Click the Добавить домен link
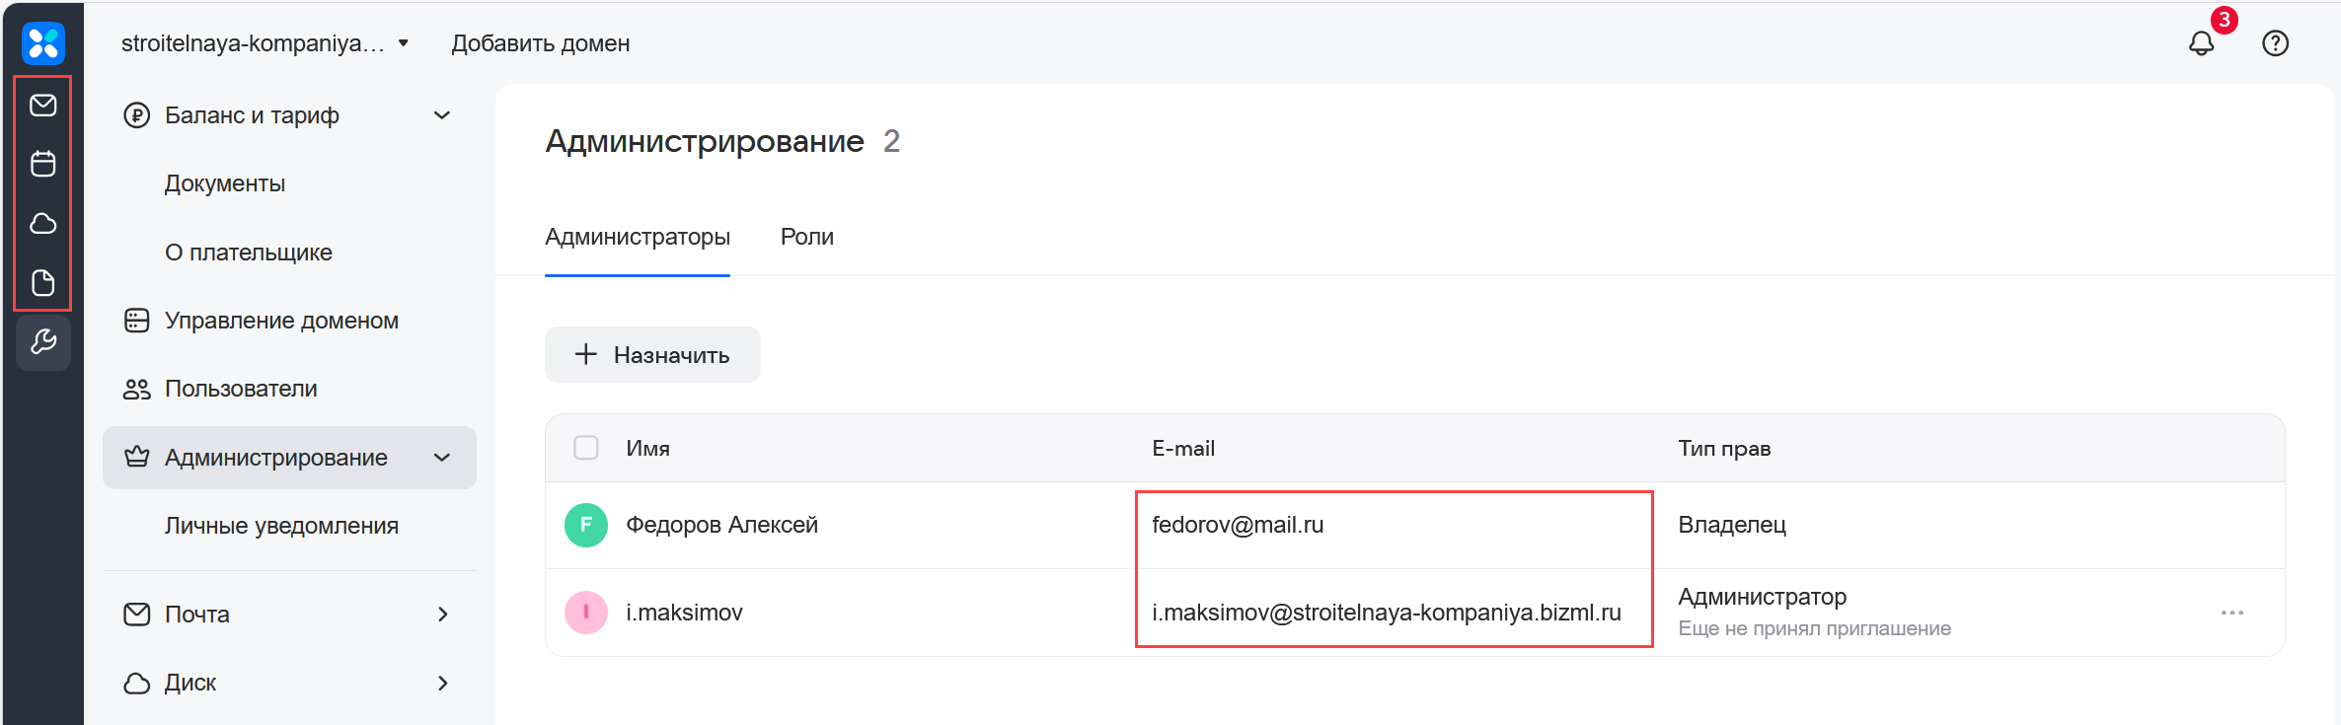 tap(541, 43)
